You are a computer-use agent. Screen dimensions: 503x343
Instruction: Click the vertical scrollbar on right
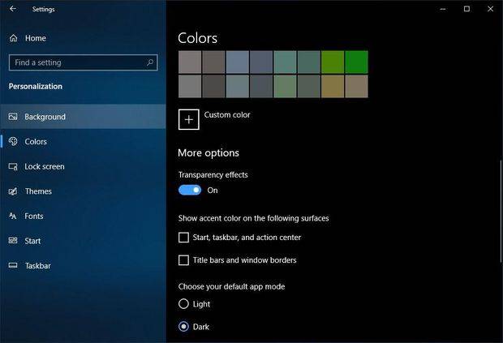coord(501,212)
